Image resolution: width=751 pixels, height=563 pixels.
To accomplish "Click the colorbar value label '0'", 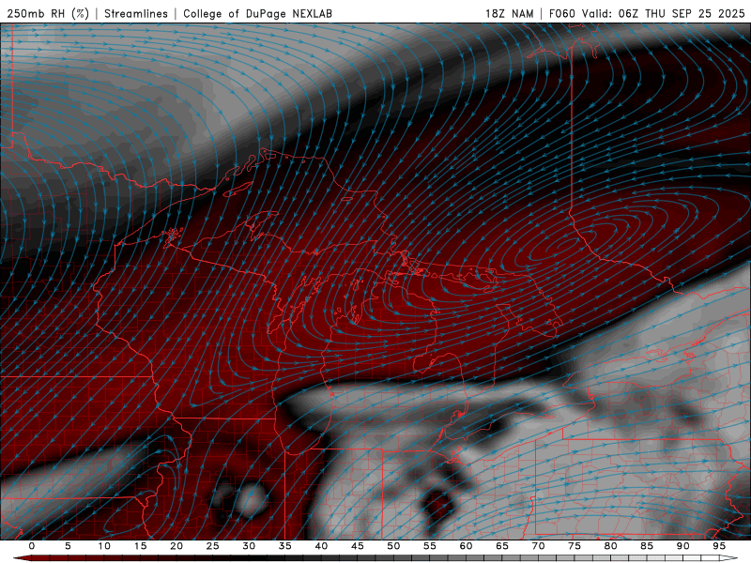I will [32, 546].
